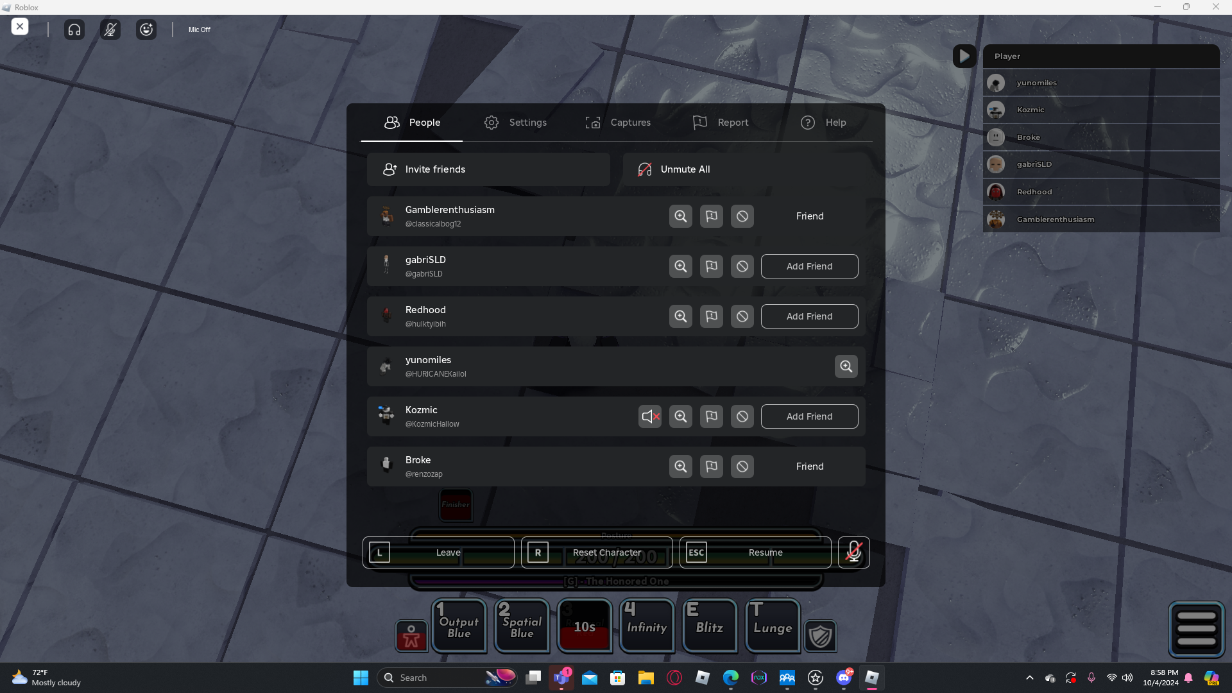The image size is (1232, 693).
Task: Select gabriSLD in the Player list
Action: 1101,164
